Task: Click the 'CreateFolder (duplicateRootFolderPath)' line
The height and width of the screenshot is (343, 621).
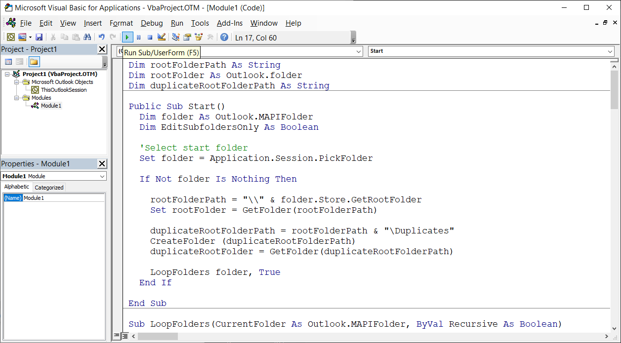Action: tap(253, 241)
